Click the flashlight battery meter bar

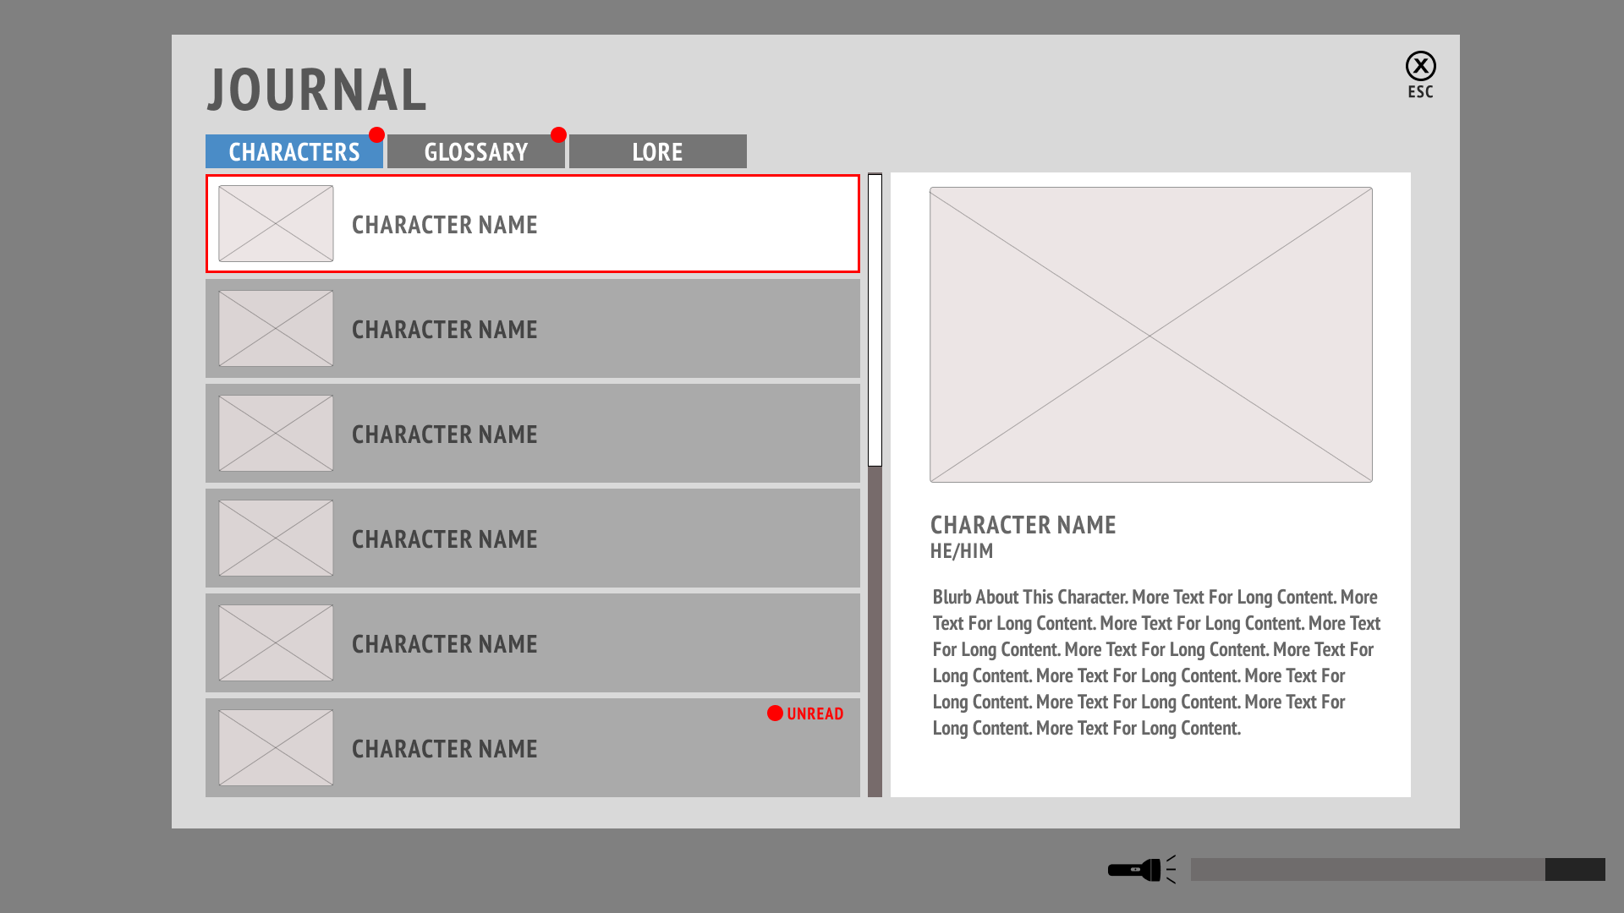[x=1397, y=869]
